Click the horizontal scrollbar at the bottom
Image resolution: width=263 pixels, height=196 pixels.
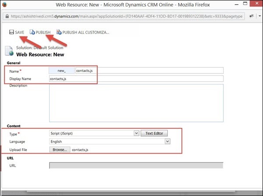pos(131,192)
